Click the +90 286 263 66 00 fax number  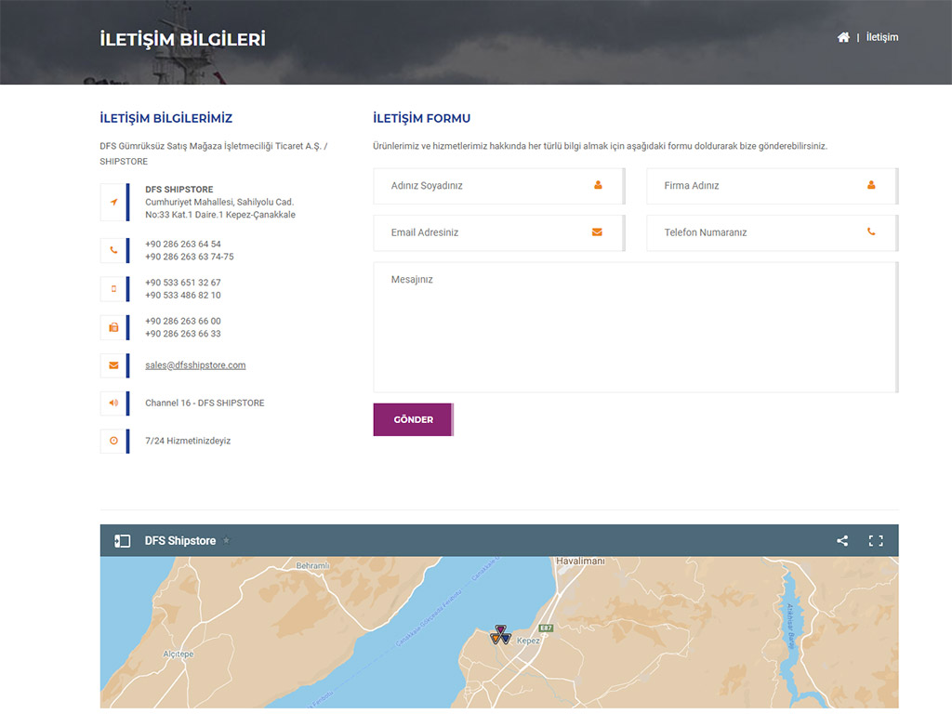(183, 321)
